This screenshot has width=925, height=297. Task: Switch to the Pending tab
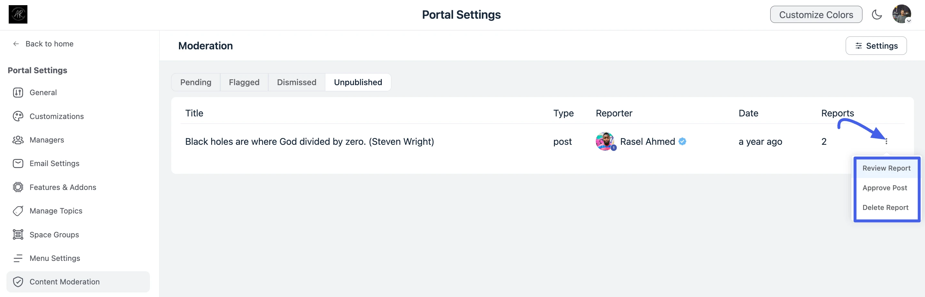196,82
